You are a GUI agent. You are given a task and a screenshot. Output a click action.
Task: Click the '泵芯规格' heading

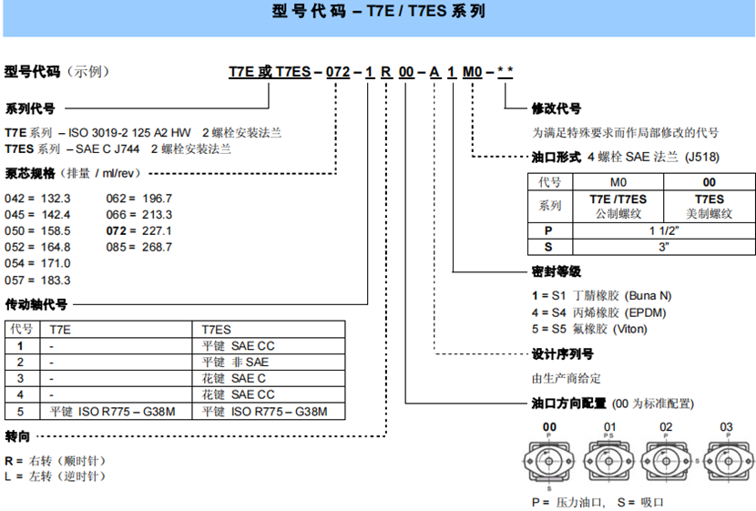pyautogui.click(x=30, y=173)
